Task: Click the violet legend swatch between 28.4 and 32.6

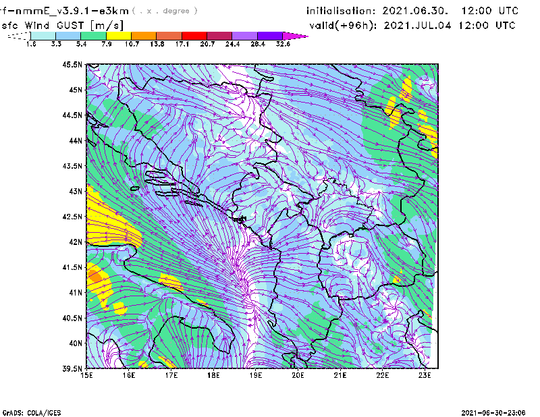Action: tap(269, 36)
